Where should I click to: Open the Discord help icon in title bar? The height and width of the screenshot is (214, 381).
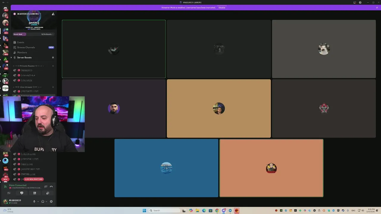360,2
